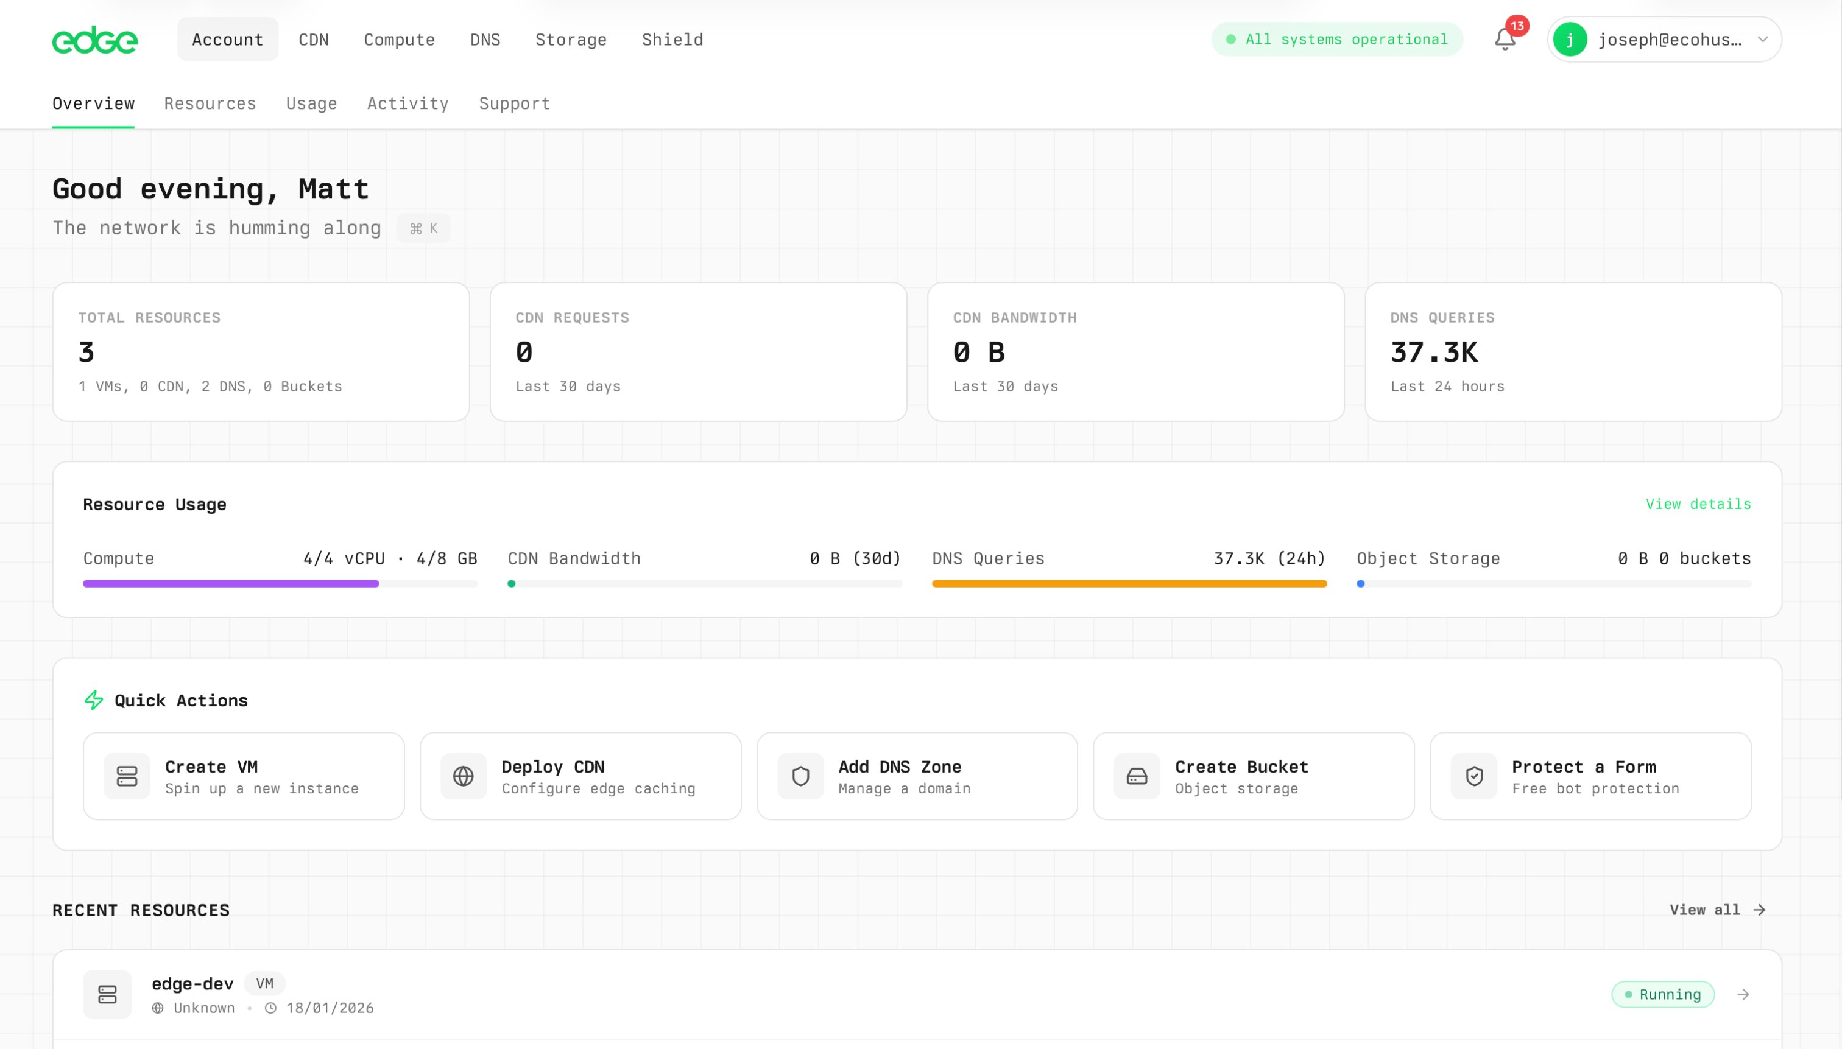
Task: Open the CDN top navigation item
Action: tap(314, 40)
